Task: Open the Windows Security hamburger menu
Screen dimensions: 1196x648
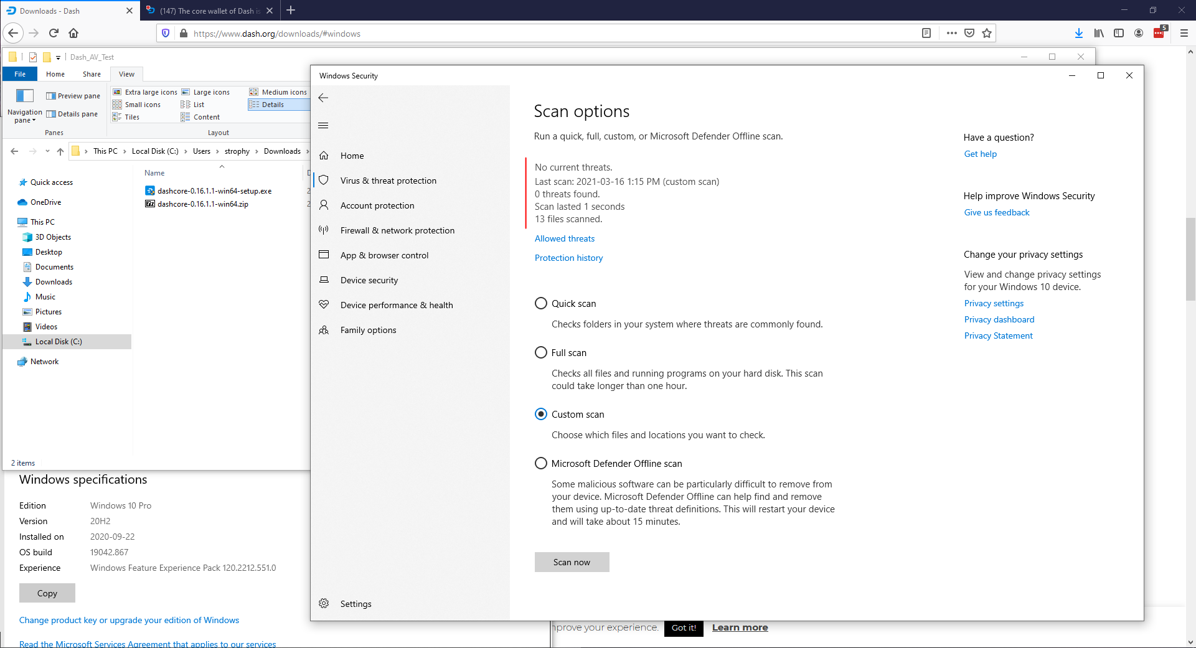Action: point(323,126)
